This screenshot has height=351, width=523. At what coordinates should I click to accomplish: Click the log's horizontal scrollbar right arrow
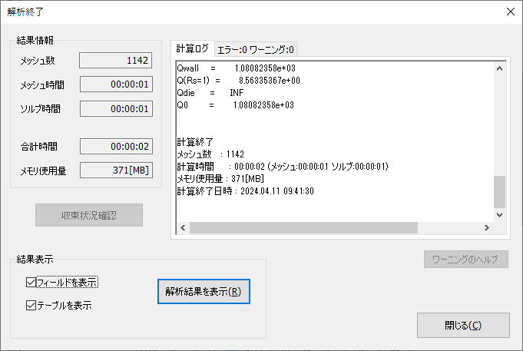click(x=485, y=228)
